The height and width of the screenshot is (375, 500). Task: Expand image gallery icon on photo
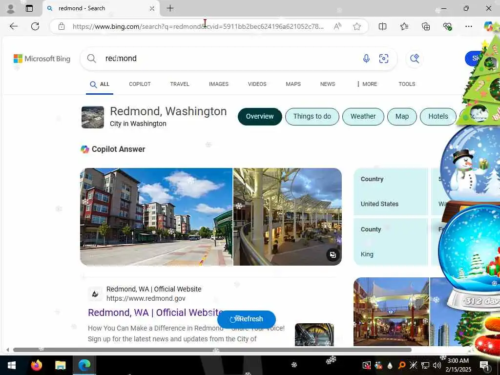pyautogui.click(x=333, y=255)
